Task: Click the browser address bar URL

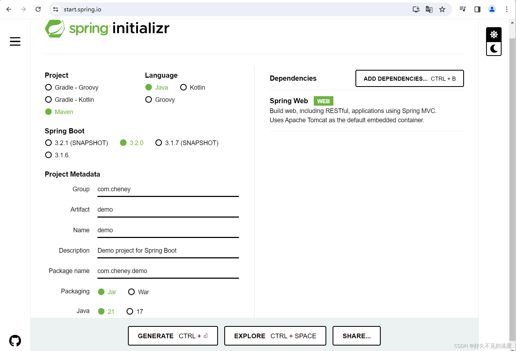Action: coord(82,9)
